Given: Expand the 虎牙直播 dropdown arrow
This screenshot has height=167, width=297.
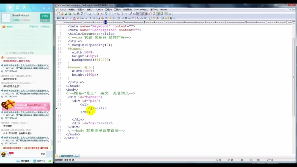Looking at the screenshot, I should point(31,161).
